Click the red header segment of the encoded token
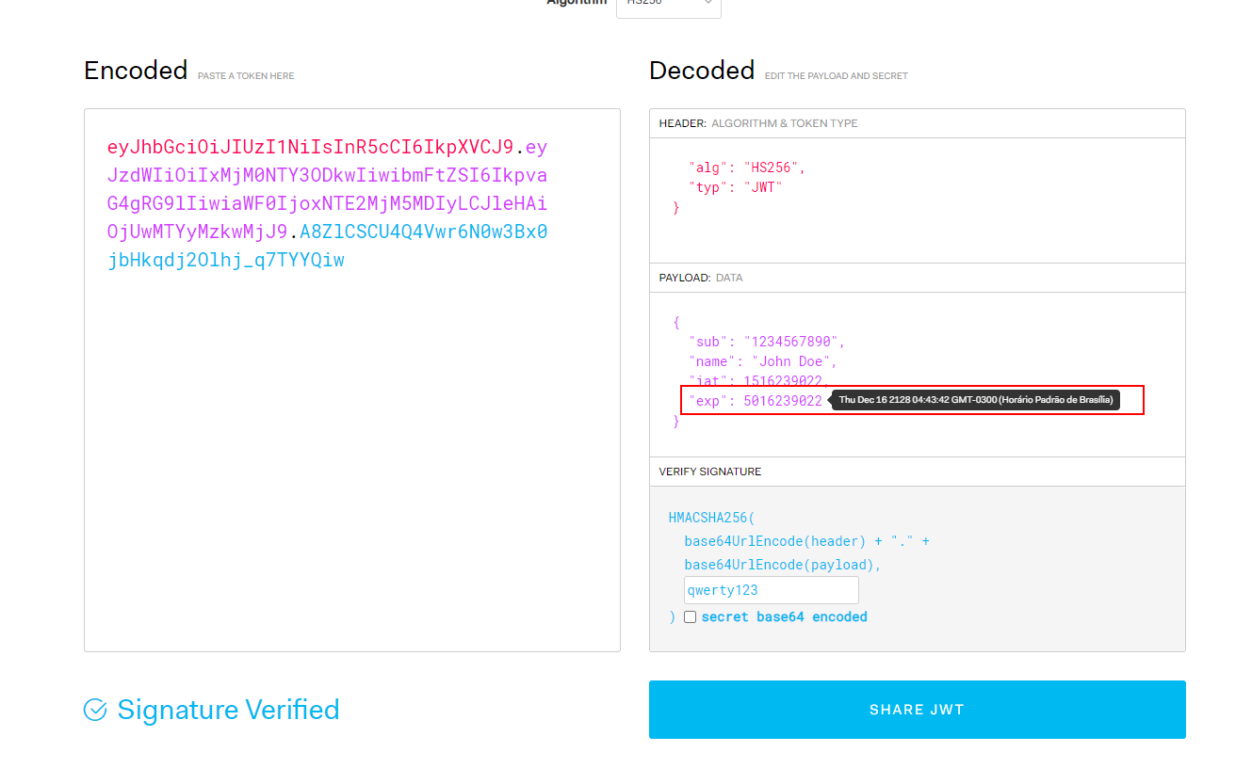This screenshot has width=1252, height=768. click(310, 148)
